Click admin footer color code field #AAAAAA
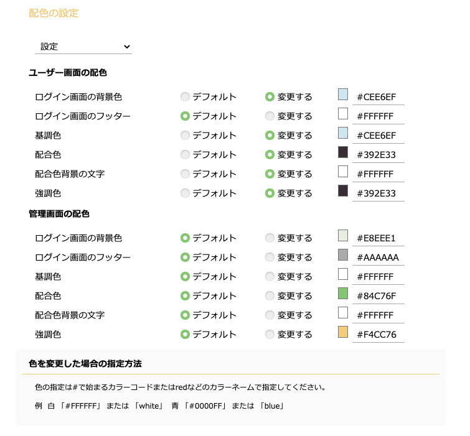 [x=378, y=257]
